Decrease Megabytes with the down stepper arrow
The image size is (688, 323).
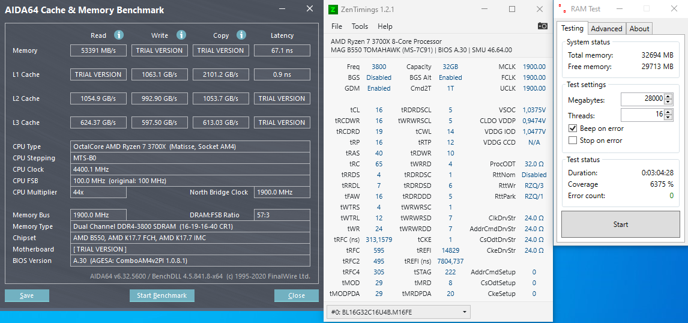tap(668, 102)
